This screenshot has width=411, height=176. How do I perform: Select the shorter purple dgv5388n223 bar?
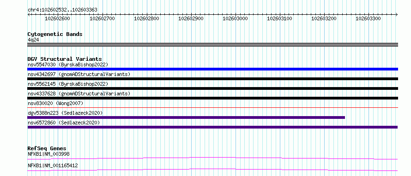point(186,117)
